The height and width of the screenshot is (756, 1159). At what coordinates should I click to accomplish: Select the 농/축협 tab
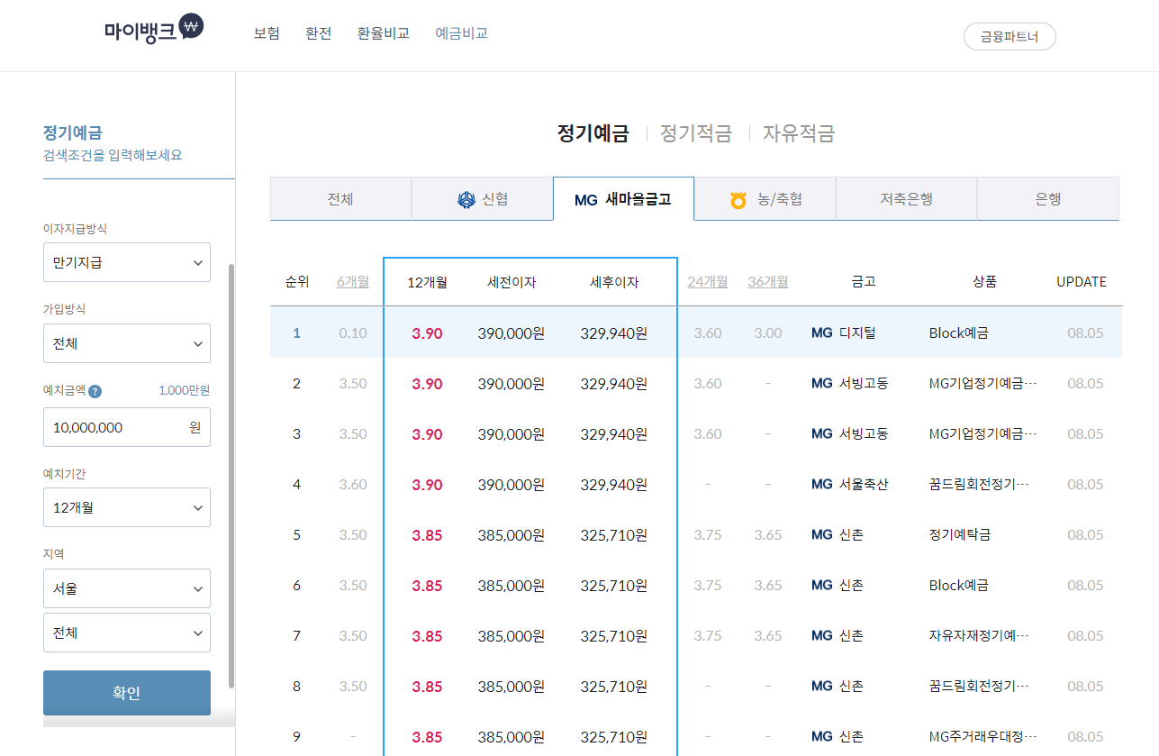coord(765,199)
